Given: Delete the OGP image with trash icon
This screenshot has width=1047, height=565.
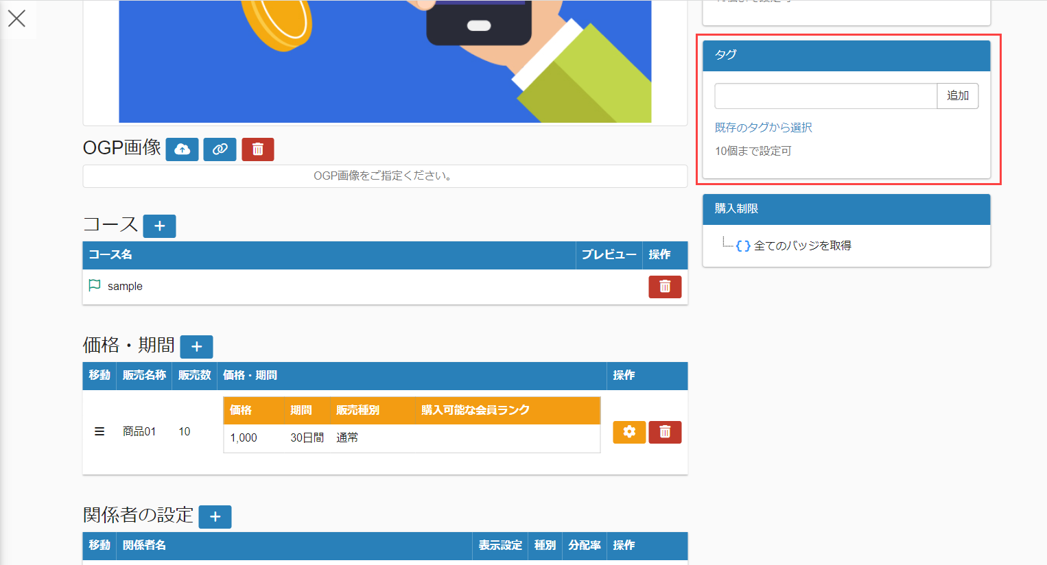Looking at the screenshot, I should (257, 149).
